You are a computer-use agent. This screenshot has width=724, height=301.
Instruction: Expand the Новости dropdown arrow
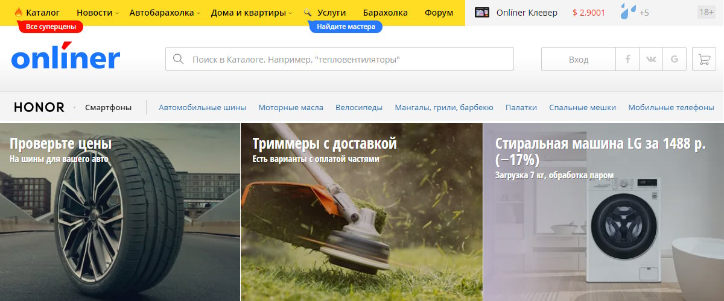[117, 13]
